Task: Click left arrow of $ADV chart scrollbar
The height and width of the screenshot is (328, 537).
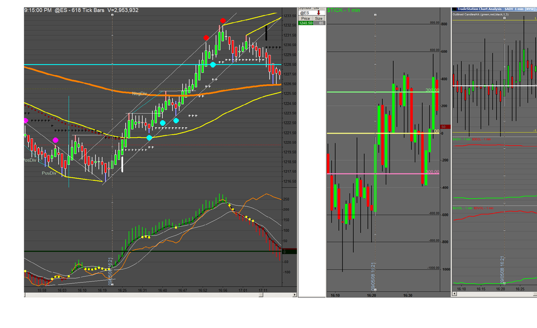Action: click(454, 294)
